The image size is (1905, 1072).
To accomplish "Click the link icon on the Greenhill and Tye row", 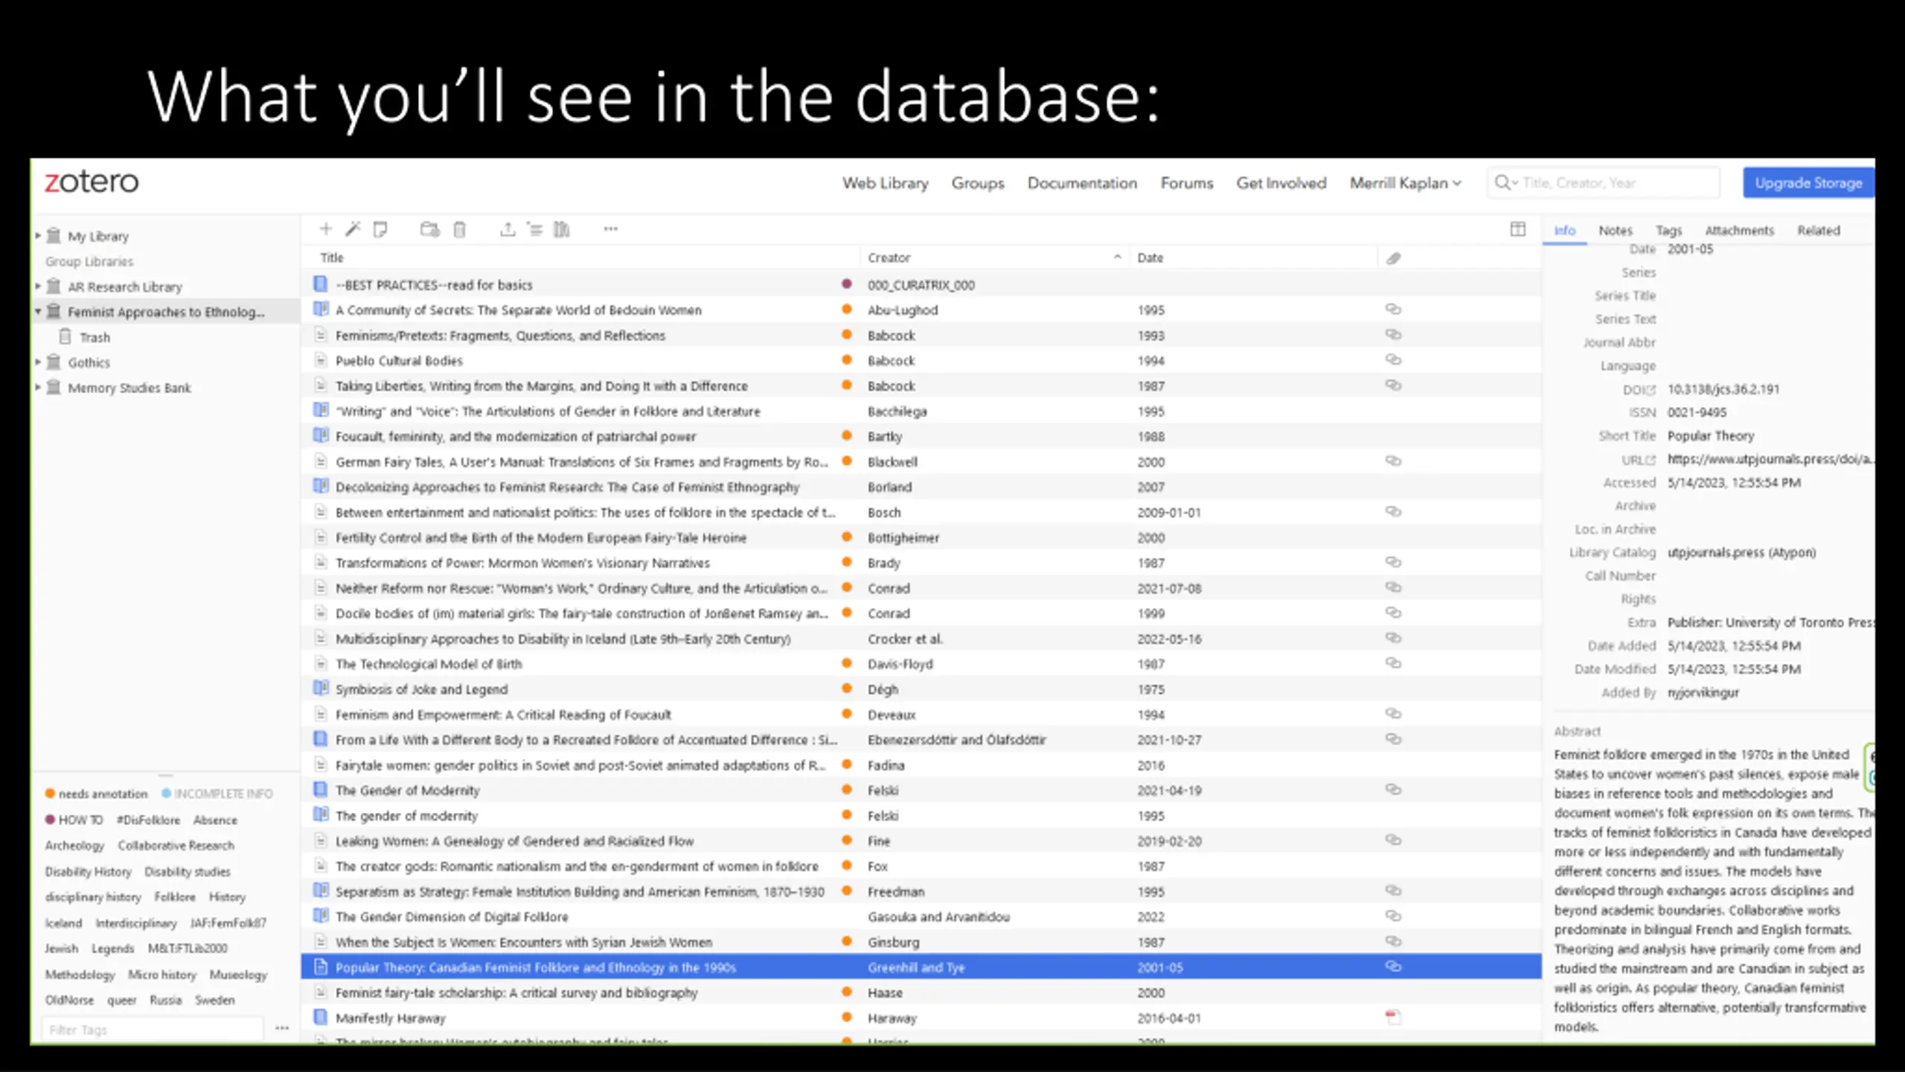I will pyautogui.click(x=1393, y=966).
